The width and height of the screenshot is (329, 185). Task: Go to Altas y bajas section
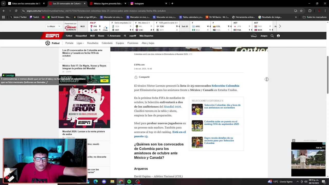(148, 43)
